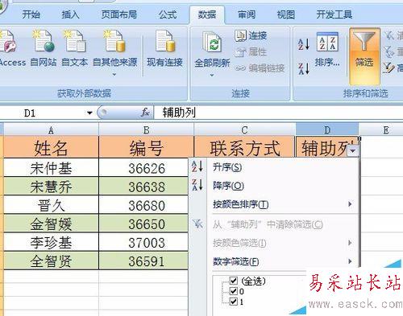Select cell with number 36591
Image resolution: width=403 pixels, height=316 pixels.
pyautogui.click(x=143, y=261)
